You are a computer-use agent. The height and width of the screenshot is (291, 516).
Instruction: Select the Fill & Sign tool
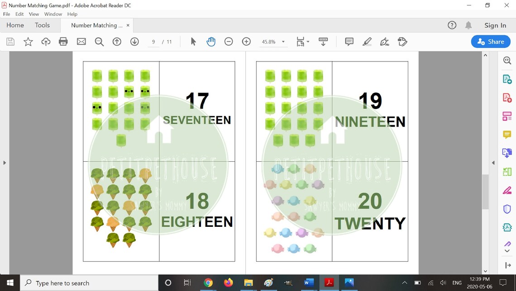click(x=384, y=42)
